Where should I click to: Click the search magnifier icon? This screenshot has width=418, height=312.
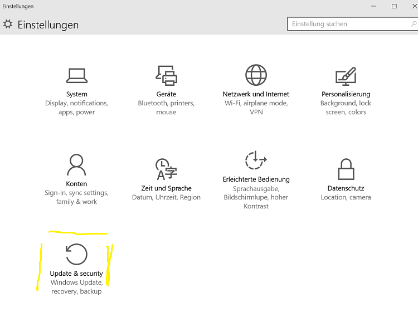(x=414, y=24)
